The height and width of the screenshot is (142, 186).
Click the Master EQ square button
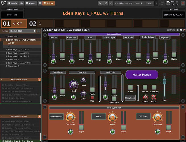(154, 87)
